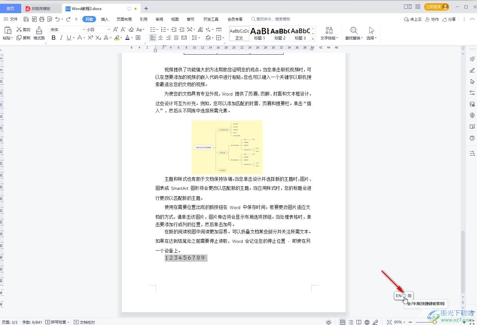Open the font name dropdown 宋体
The height and width of the screenshot is (325, 477).
coord(84,29)
